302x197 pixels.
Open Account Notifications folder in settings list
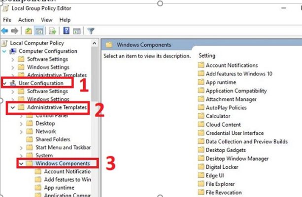[232, 66]
